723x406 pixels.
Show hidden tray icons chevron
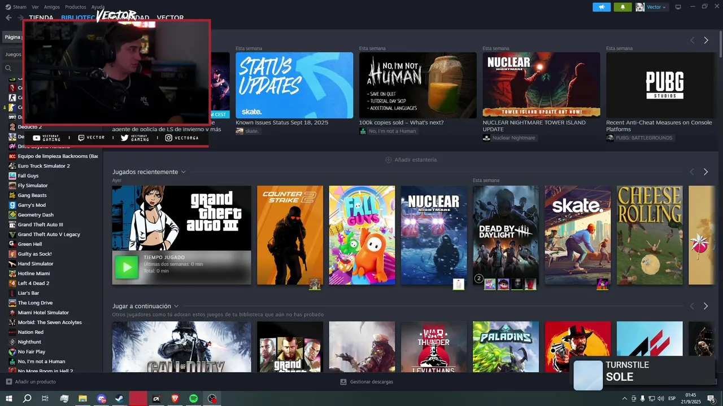pyautogui.click(x=625, y=399)
